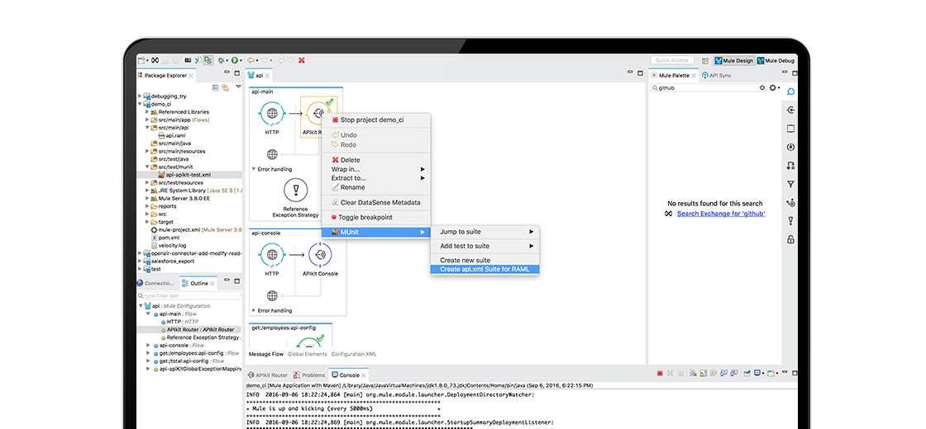The width and height of the screenshot is (926, 429).
Task: Open the palette settings gear dropdown
Action: click(x=775, y=87)
